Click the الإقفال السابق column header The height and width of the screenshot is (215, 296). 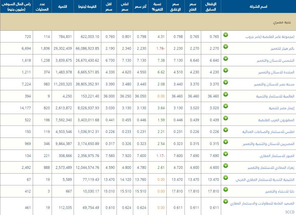pos(211,7)
